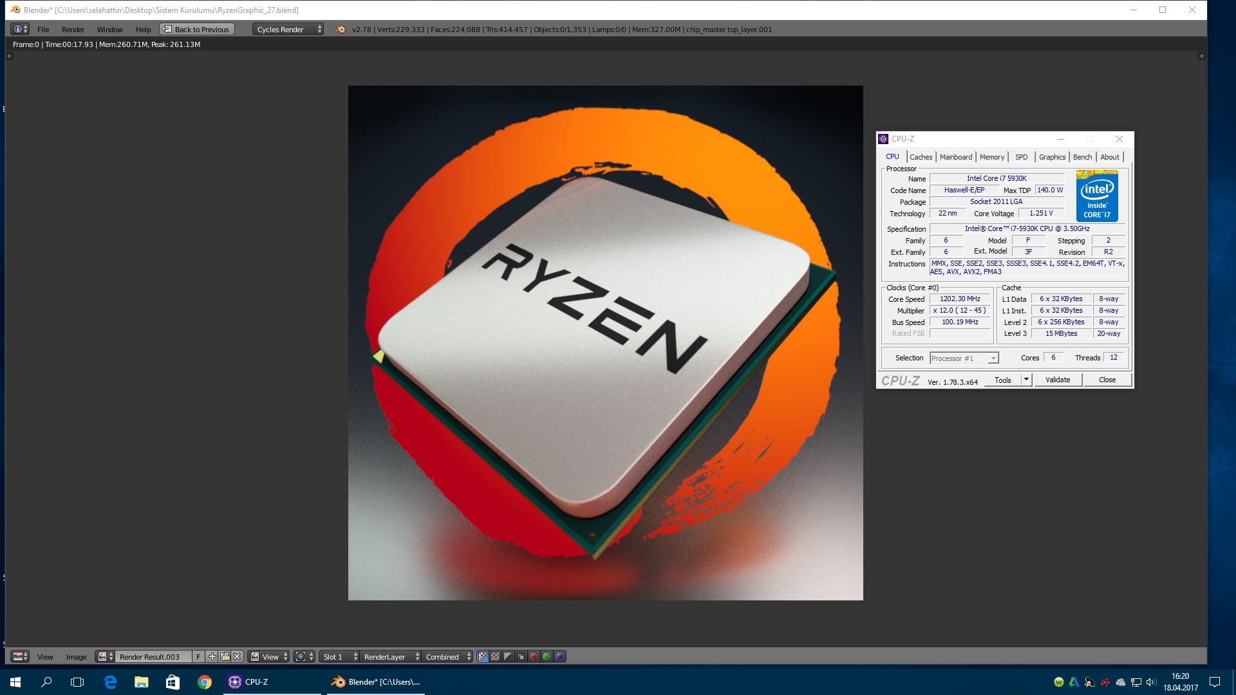Open the Window menu

tap(110, 30)
